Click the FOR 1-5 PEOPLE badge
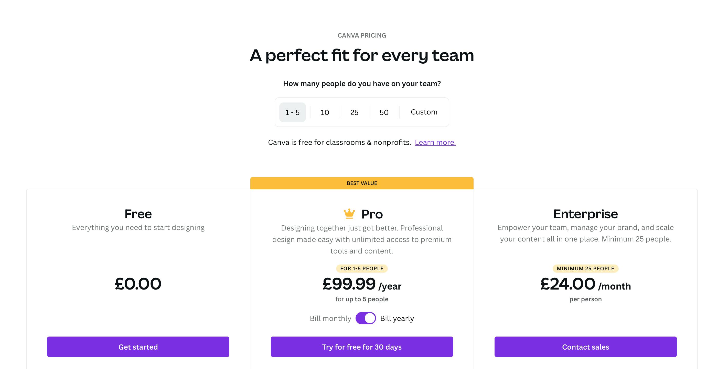728x369 pixels. click(362, 269)
